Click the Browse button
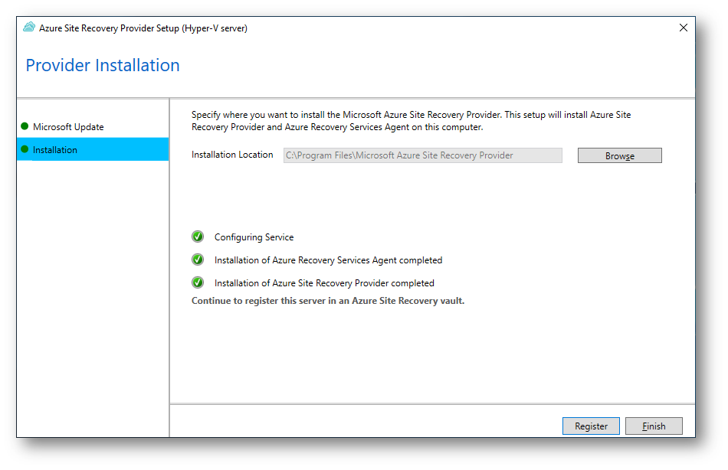This screenshot has width=728, height=470. coord(619,156)
